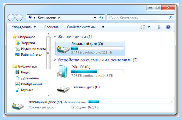Toggle the preview pane
The image size is (182, 120).
coord(158,27)
